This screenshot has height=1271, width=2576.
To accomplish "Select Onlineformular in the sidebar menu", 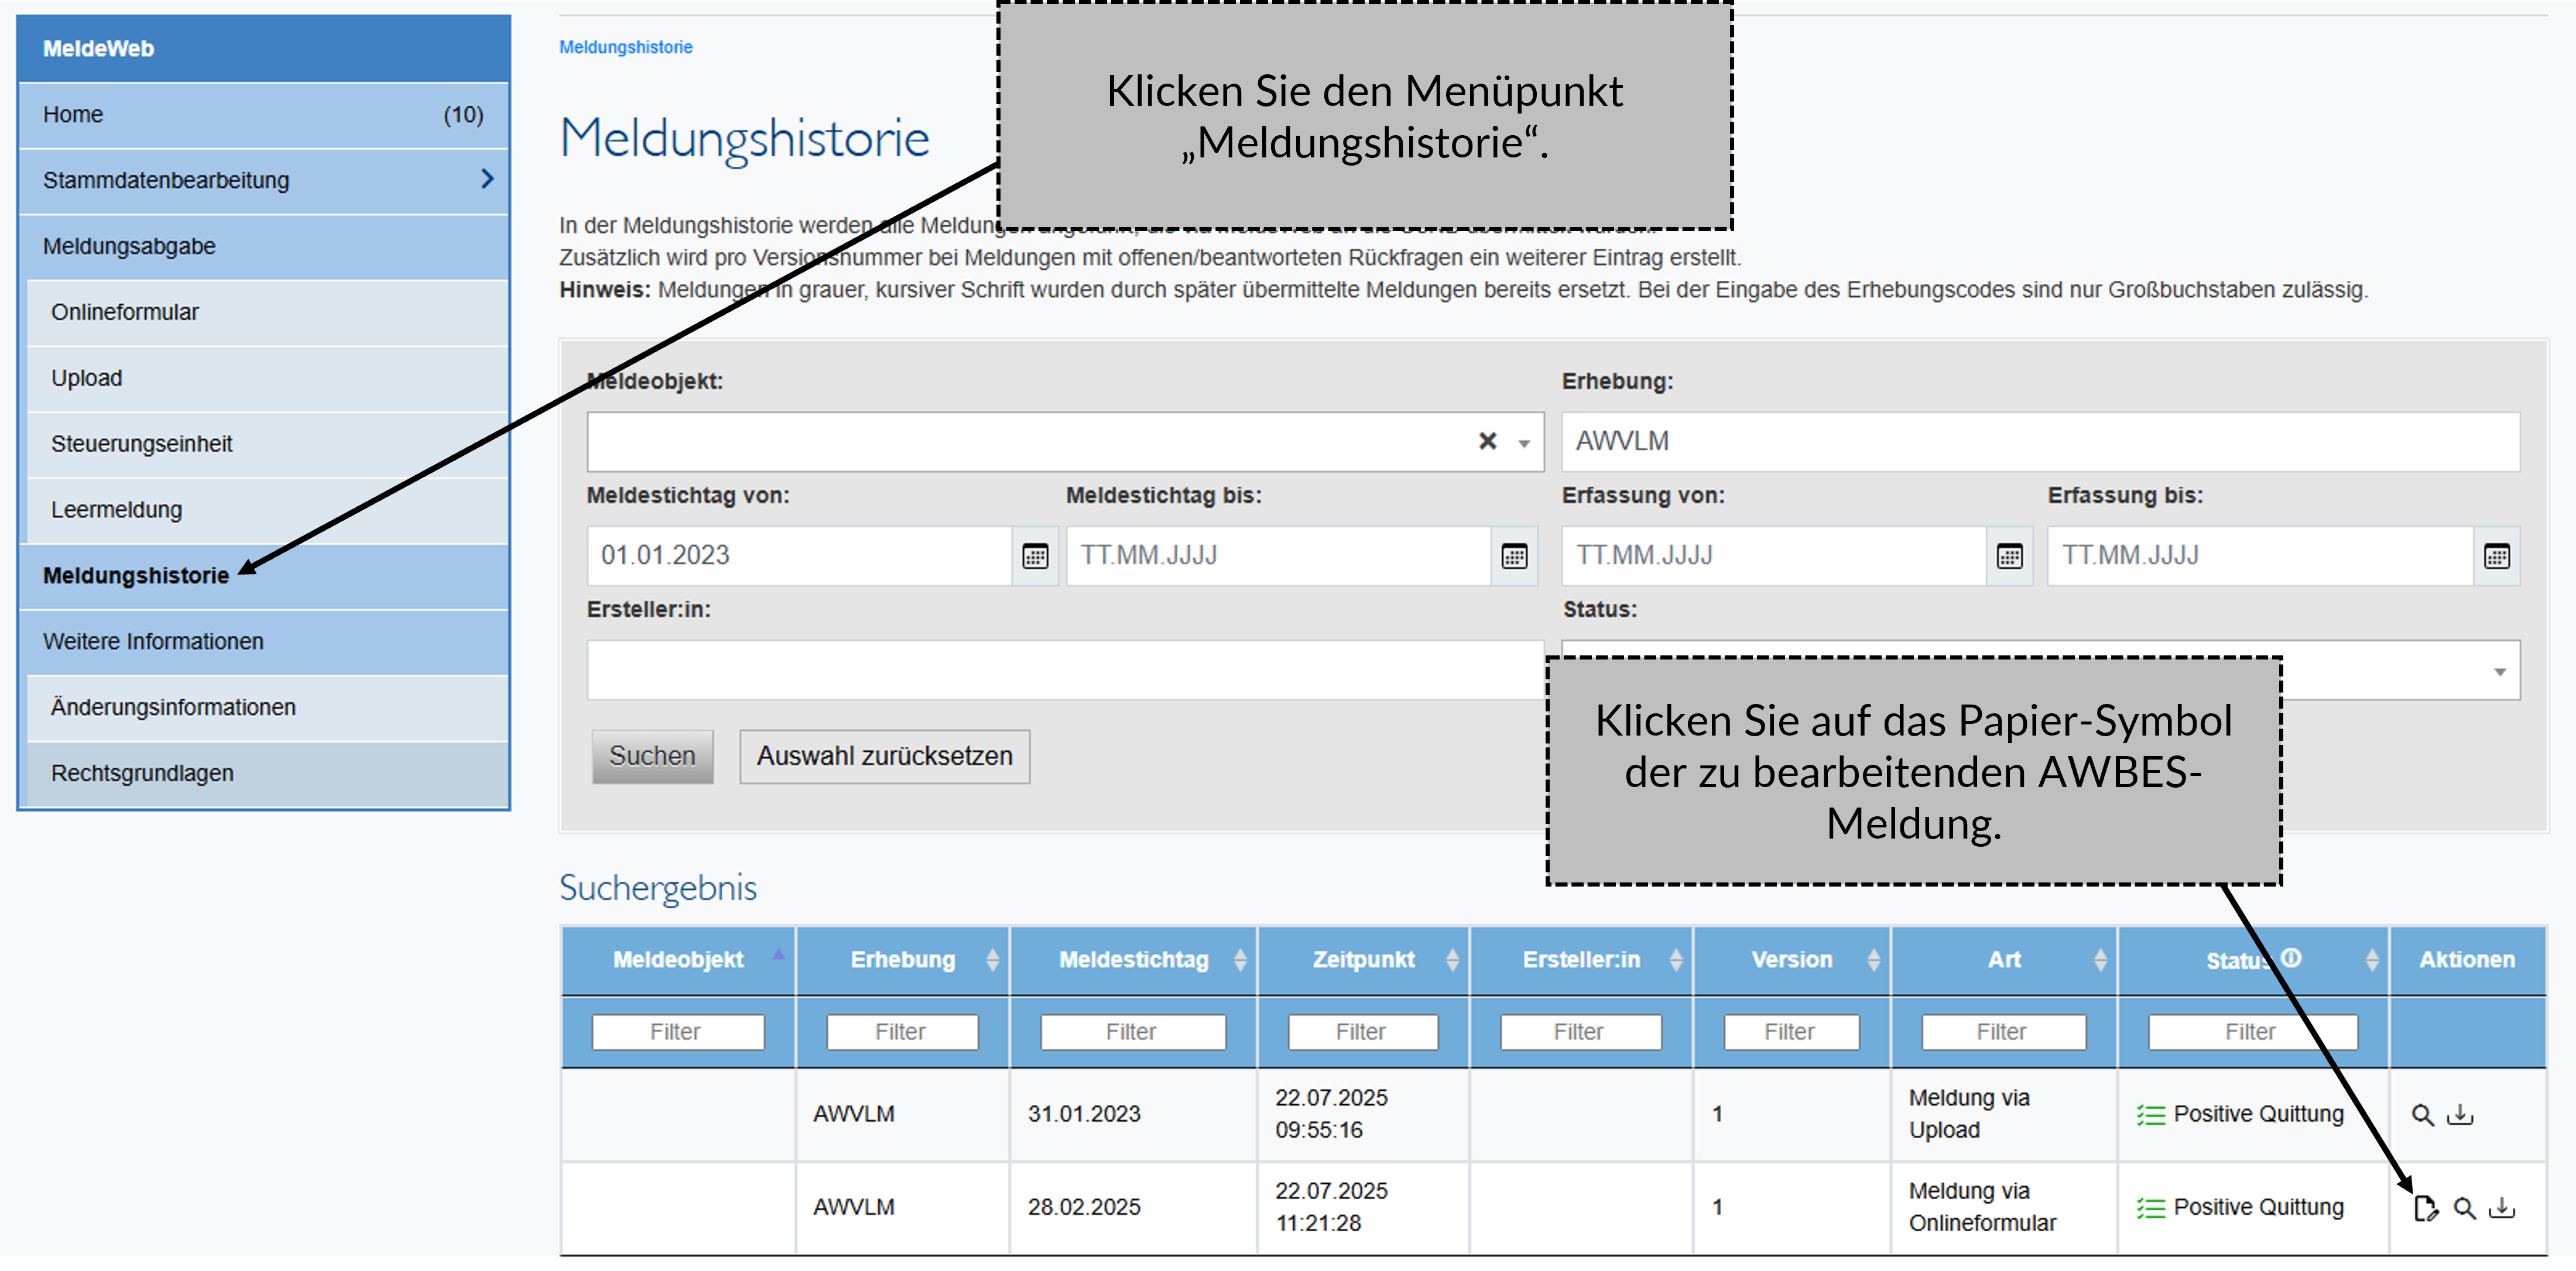I will coord(126,312).
